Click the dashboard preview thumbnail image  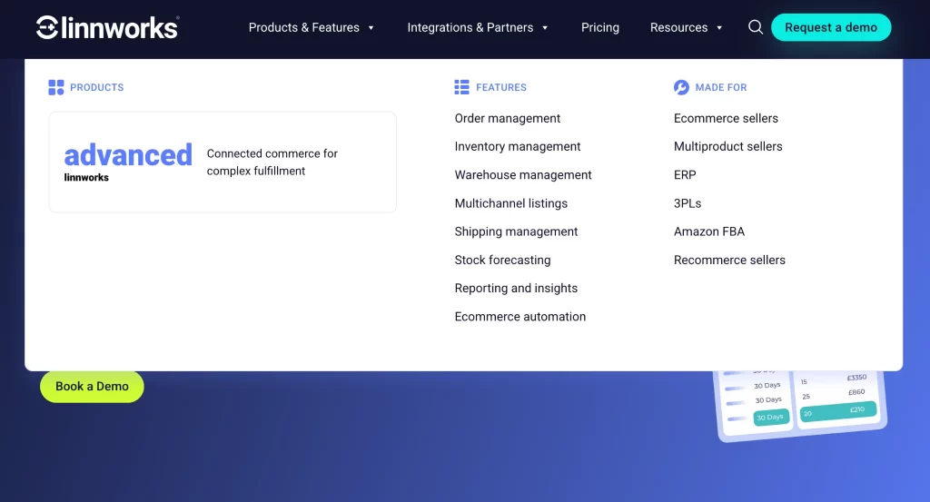coord(801,406)
